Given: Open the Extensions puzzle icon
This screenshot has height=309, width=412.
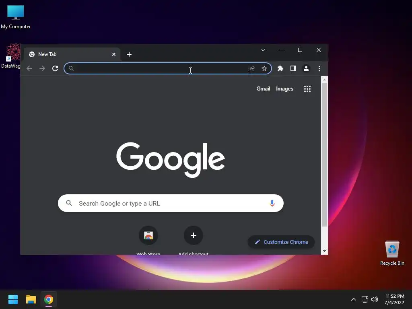Looking at the screenshot, I should (x=280, y=68).
